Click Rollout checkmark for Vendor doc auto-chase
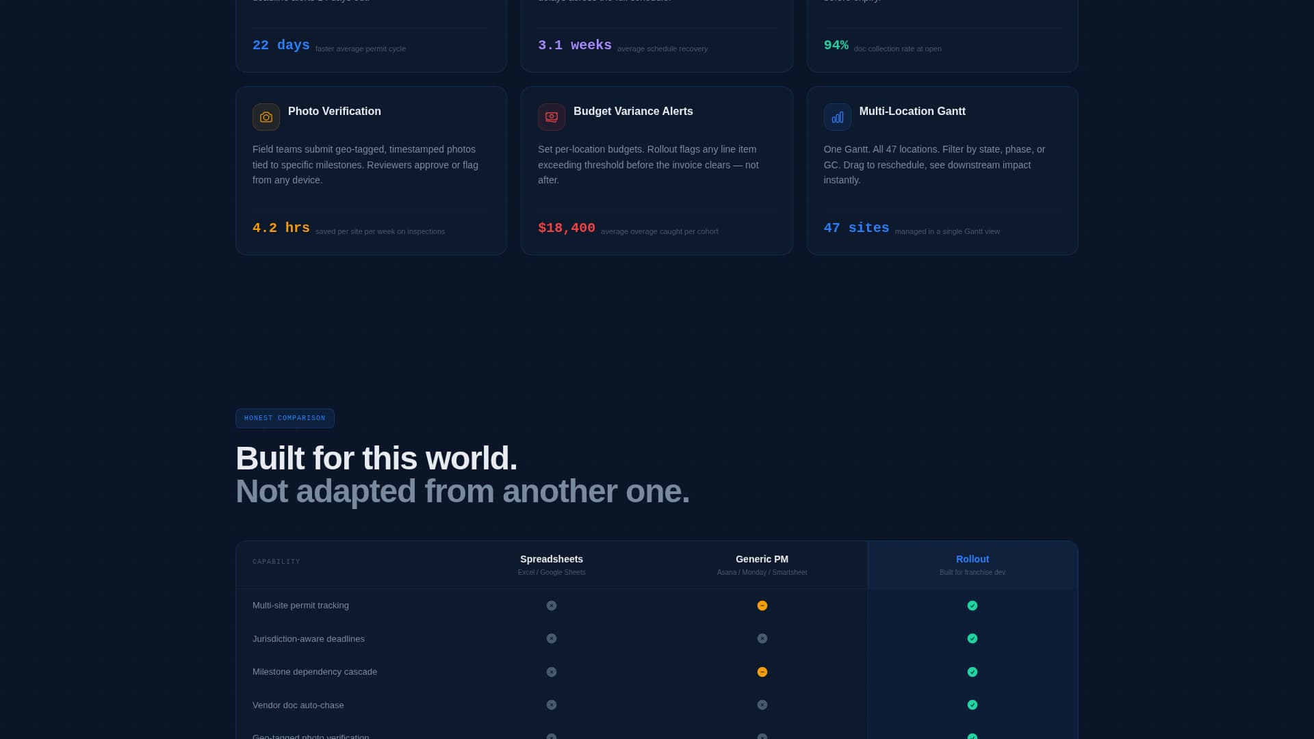The height and width of the screenshot is (739, 1314). pos(972,705)
